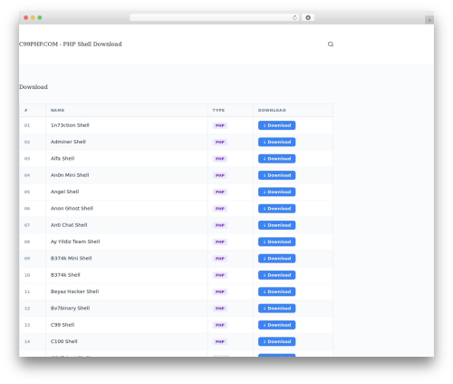This screenshot has width=453, height=384.
Task: Click the search magnifier icon
Action: coord(331,44)
